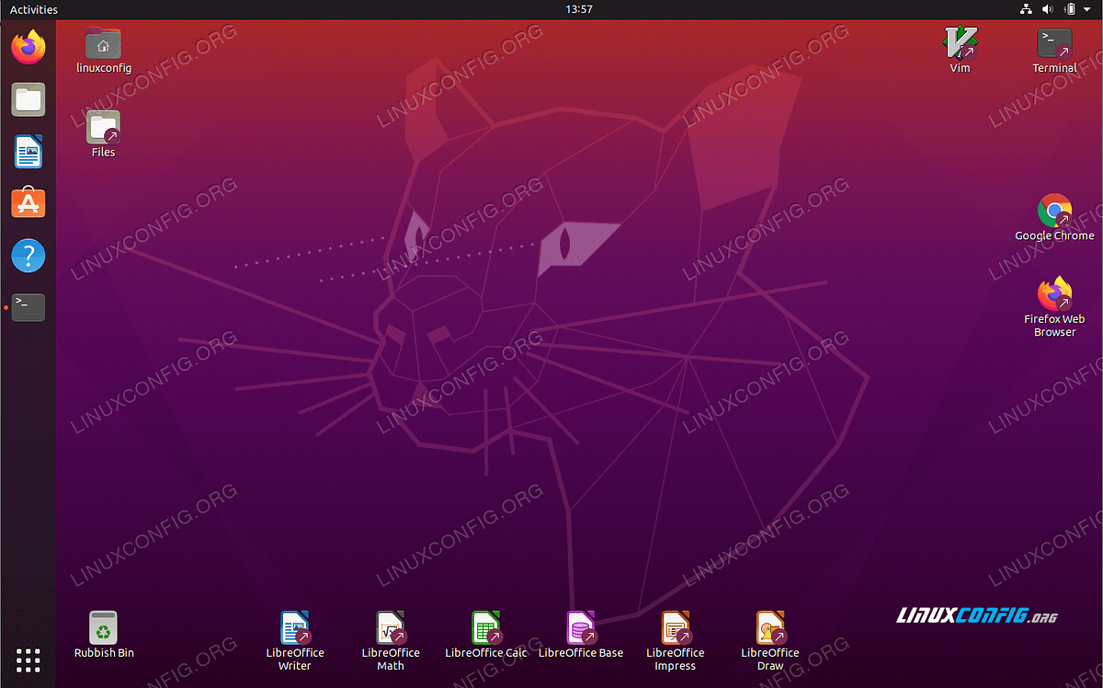Viewport: 1103px width, 688px height.
Task: Show Applications grid button
Action: pos(28,660)
